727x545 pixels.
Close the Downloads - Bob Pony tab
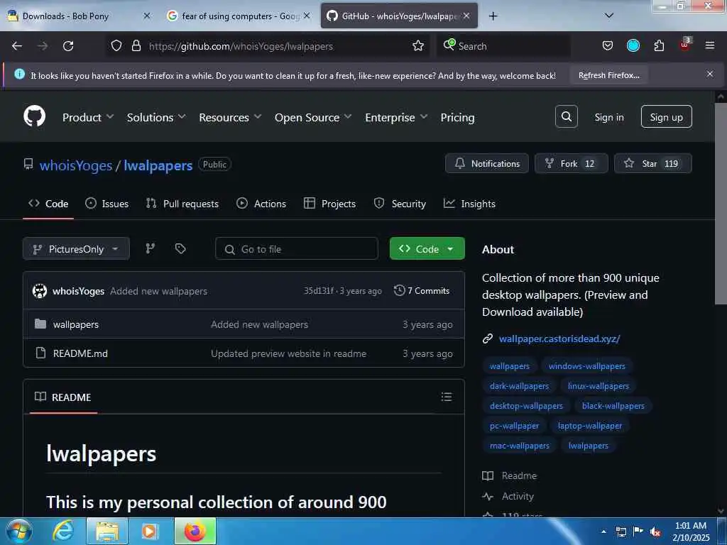click(147, 16)
